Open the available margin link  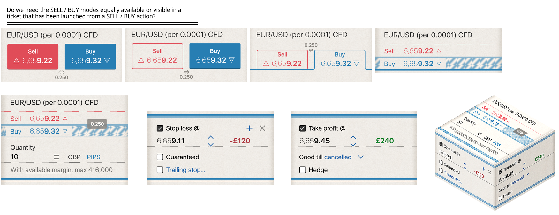(x=48, y=170)
